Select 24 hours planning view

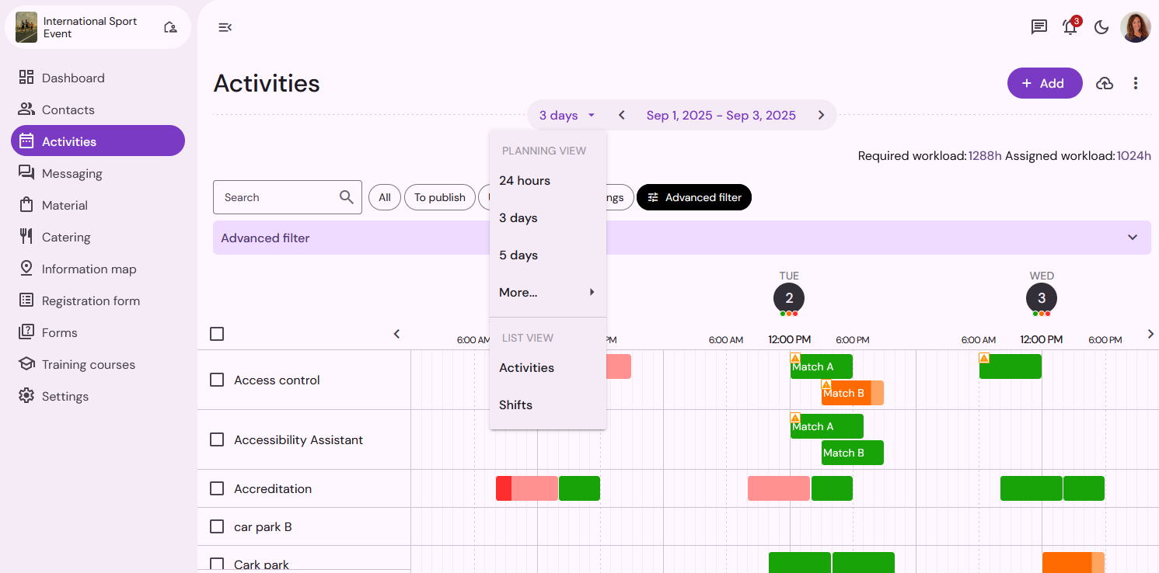548,180
